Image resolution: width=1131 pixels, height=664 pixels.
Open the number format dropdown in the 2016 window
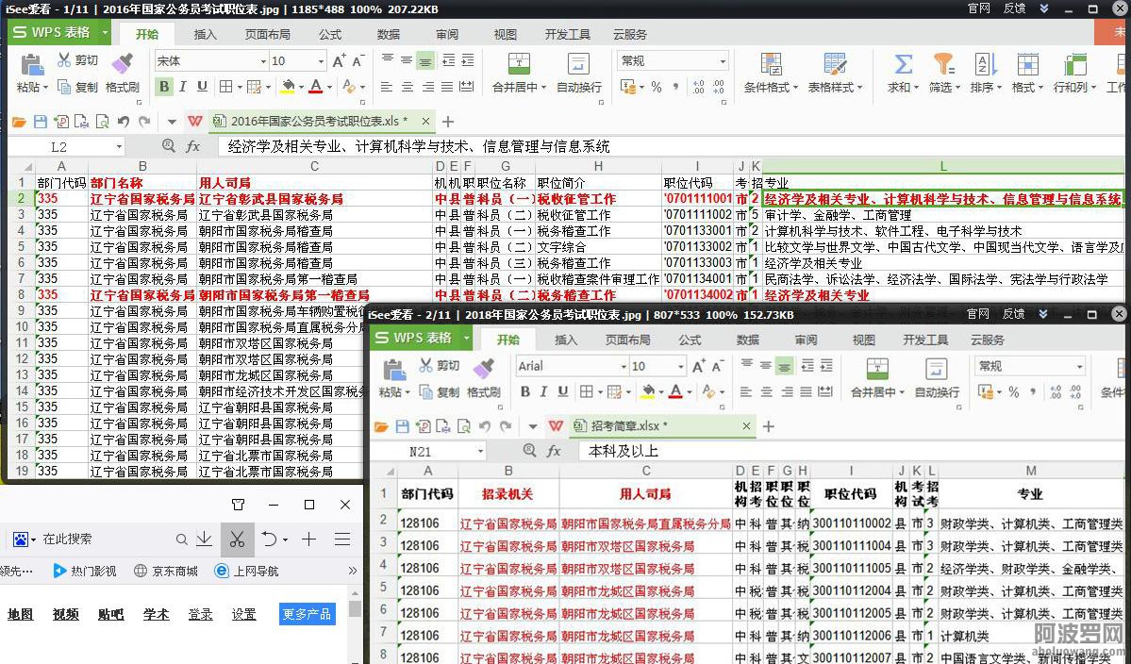[722, 61]
